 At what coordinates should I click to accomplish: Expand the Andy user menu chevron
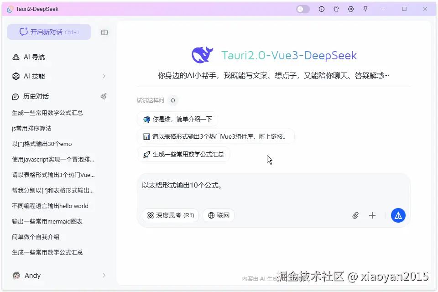[x=104, y=275]
